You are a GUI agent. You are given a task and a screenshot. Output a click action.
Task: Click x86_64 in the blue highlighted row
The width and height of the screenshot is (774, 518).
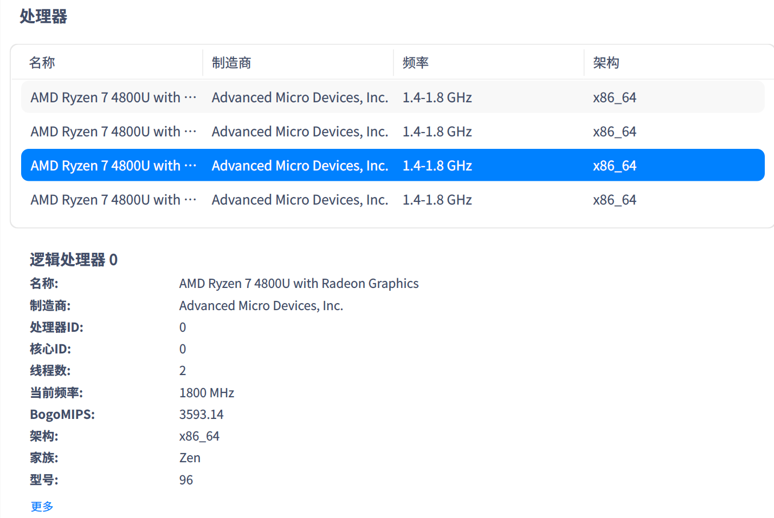615,166
